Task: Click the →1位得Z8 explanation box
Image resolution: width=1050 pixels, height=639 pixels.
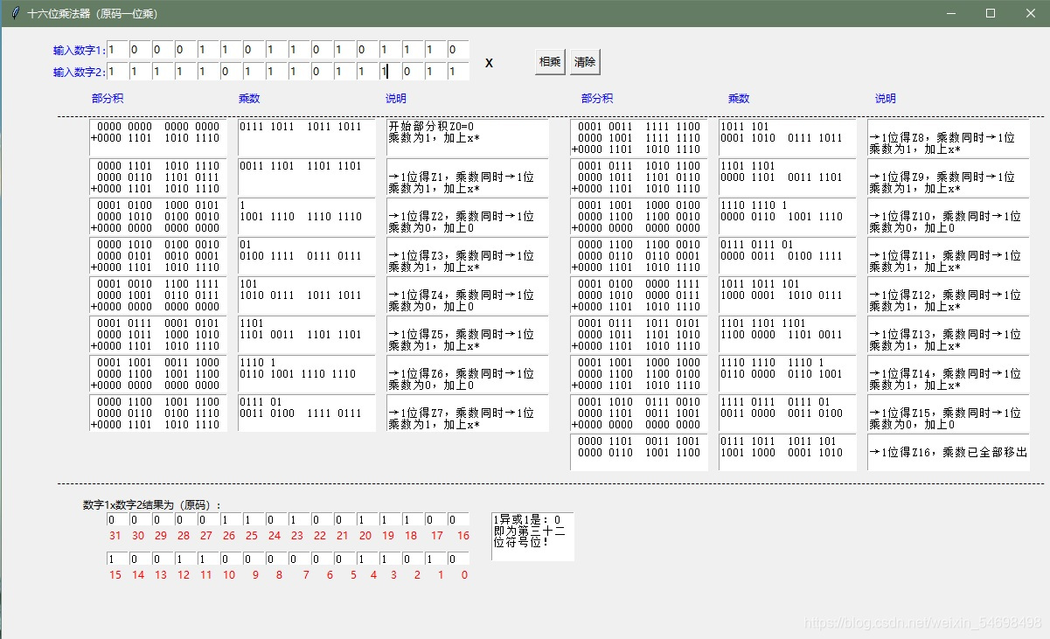Action: coord(949,137)
